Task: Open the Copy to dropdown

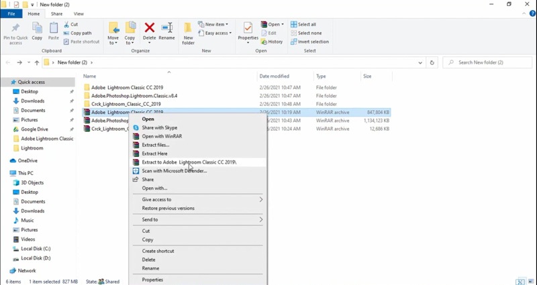Action: pyautogui.click(x=130, y=40)
